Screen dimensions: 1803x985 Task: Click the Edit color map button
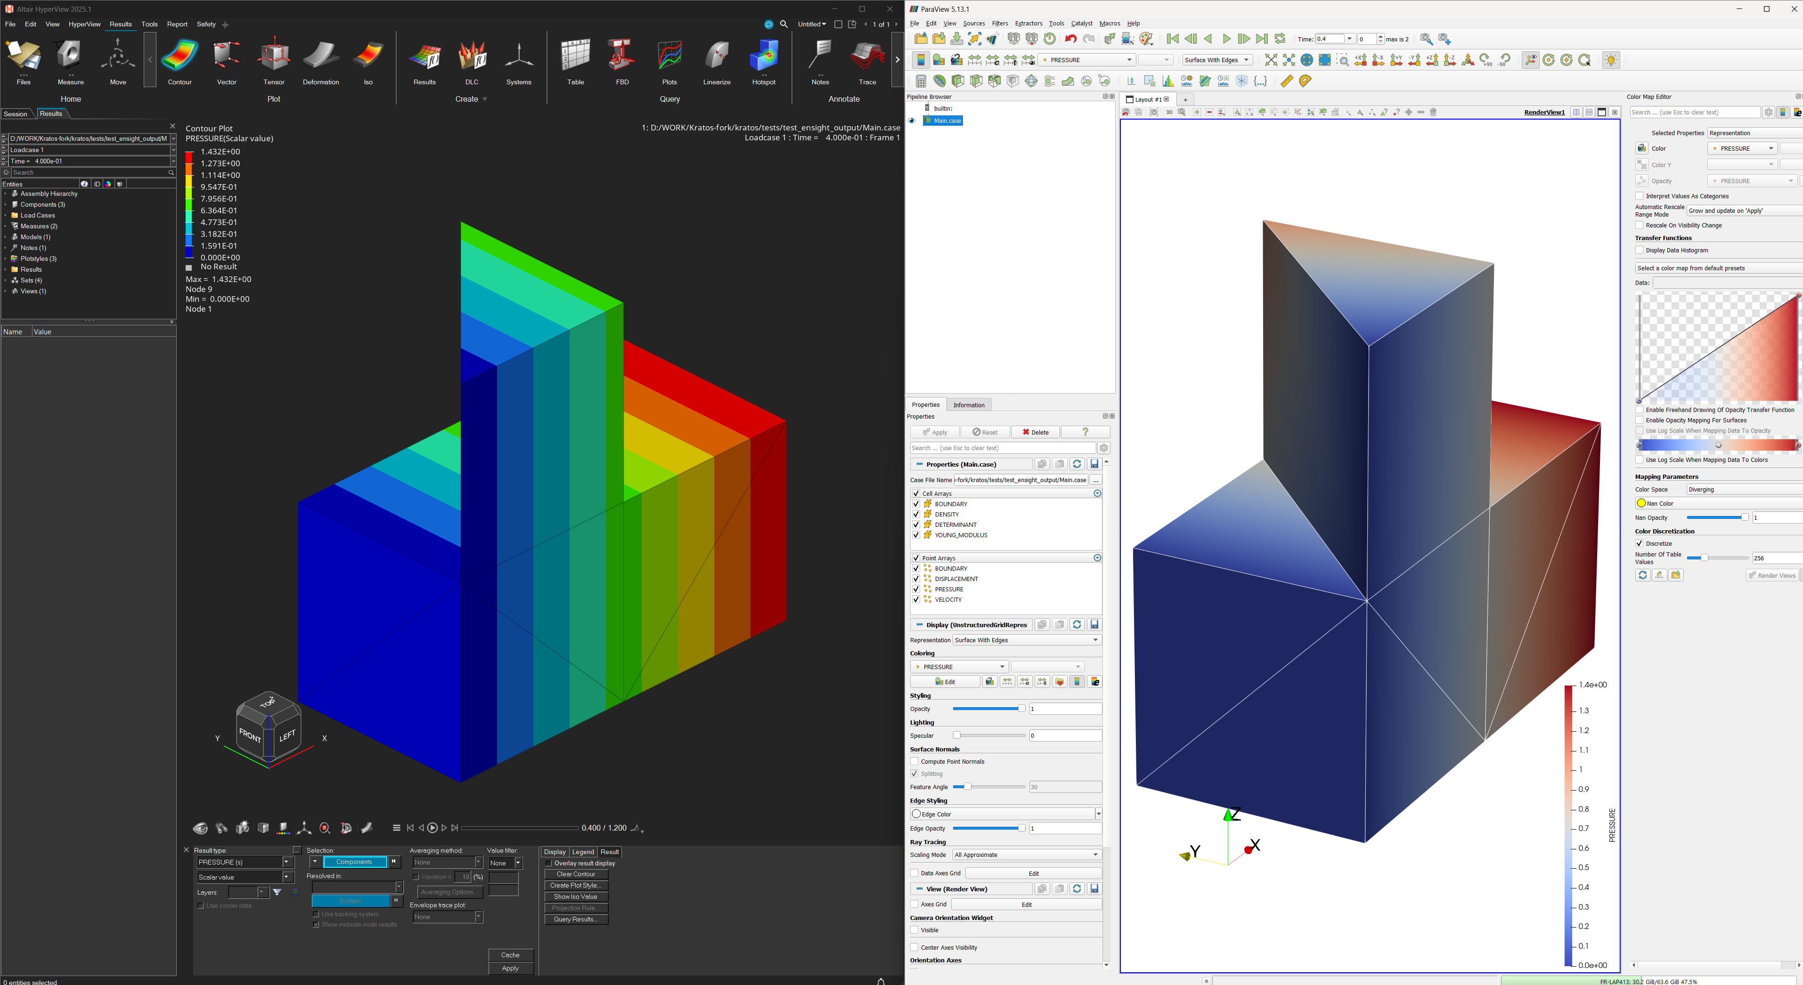945,682
